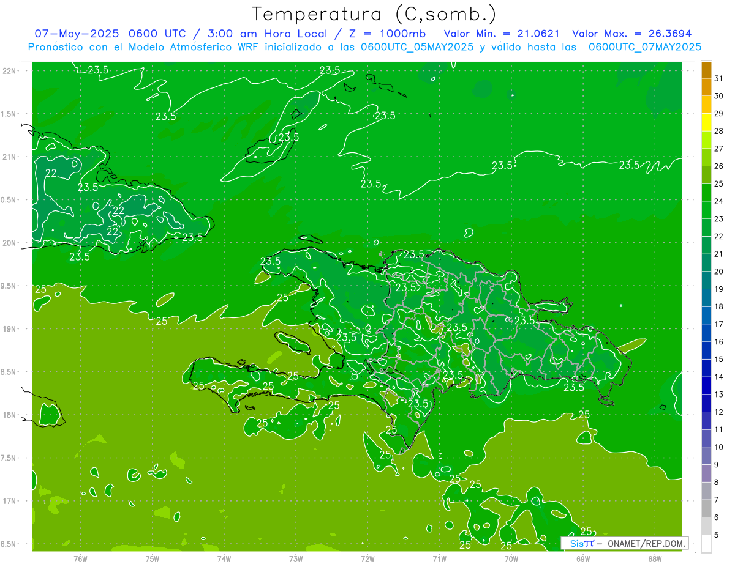Viewport: 735px width, 567px height.
Task: Click the legend label "31"
Action: coord(718,78)
